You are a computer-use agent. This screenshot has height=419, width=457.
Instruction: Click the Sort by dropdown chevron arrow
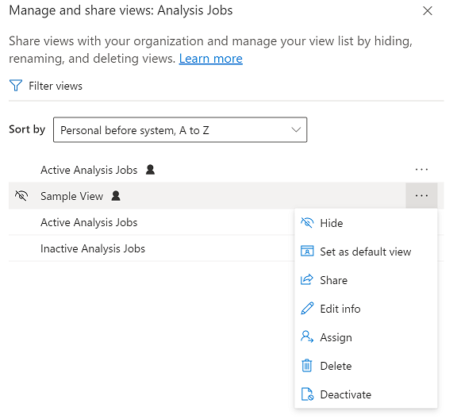point(296,130)
